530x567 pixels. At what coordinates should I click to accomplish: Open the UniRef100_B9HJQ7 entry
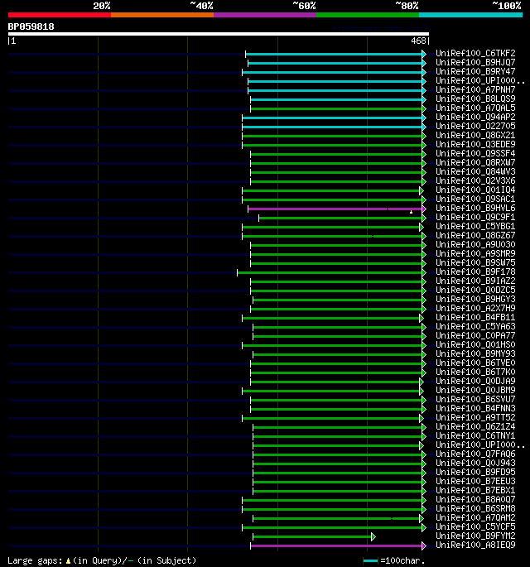pos(475,62)
